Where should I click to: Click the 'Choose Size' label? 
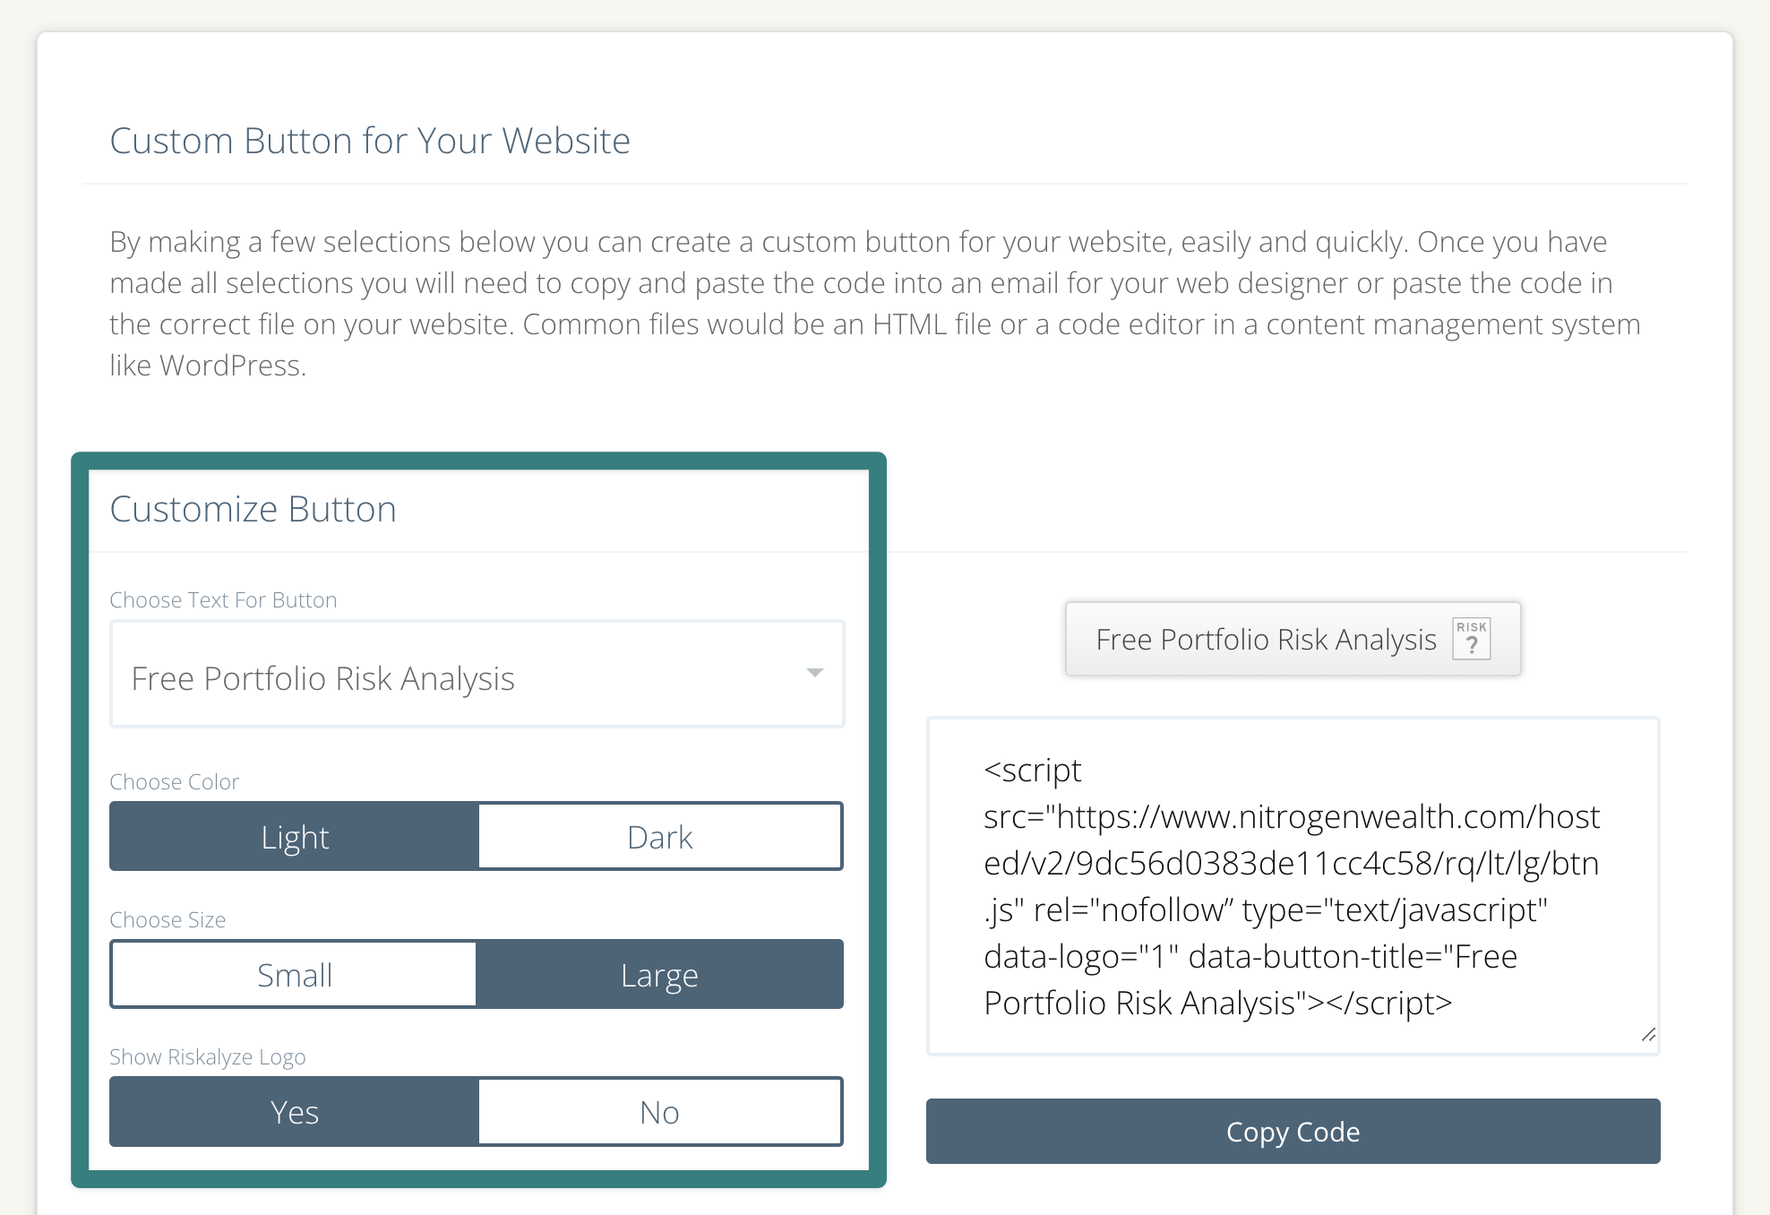(x=168, y=919)
